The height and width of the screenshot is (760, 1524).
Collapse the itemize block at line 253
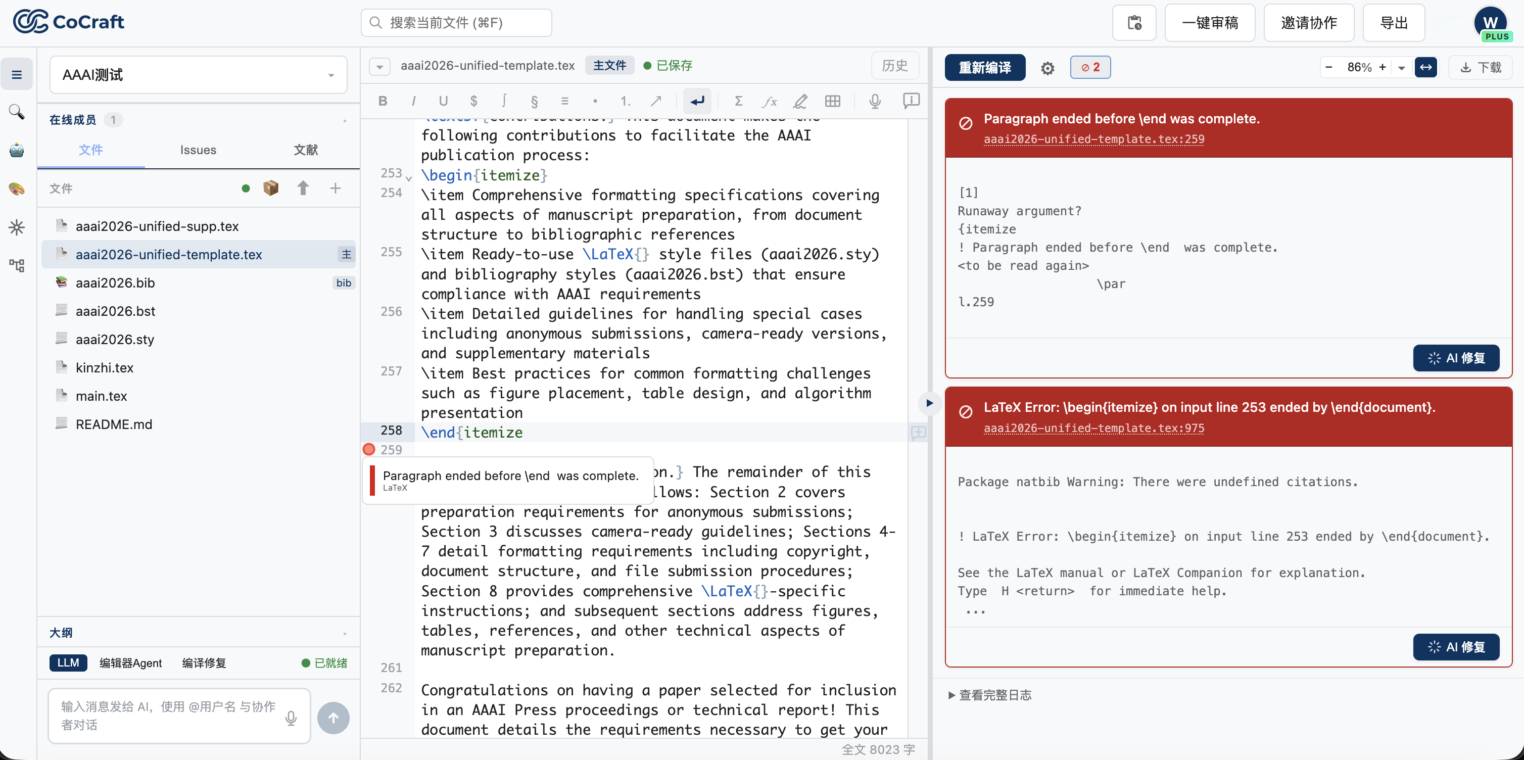409,178
